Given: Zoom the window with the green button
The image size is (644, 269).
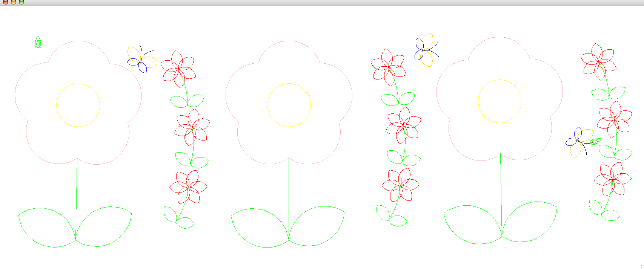Looking at the screenshot, I should coord(22,2).
